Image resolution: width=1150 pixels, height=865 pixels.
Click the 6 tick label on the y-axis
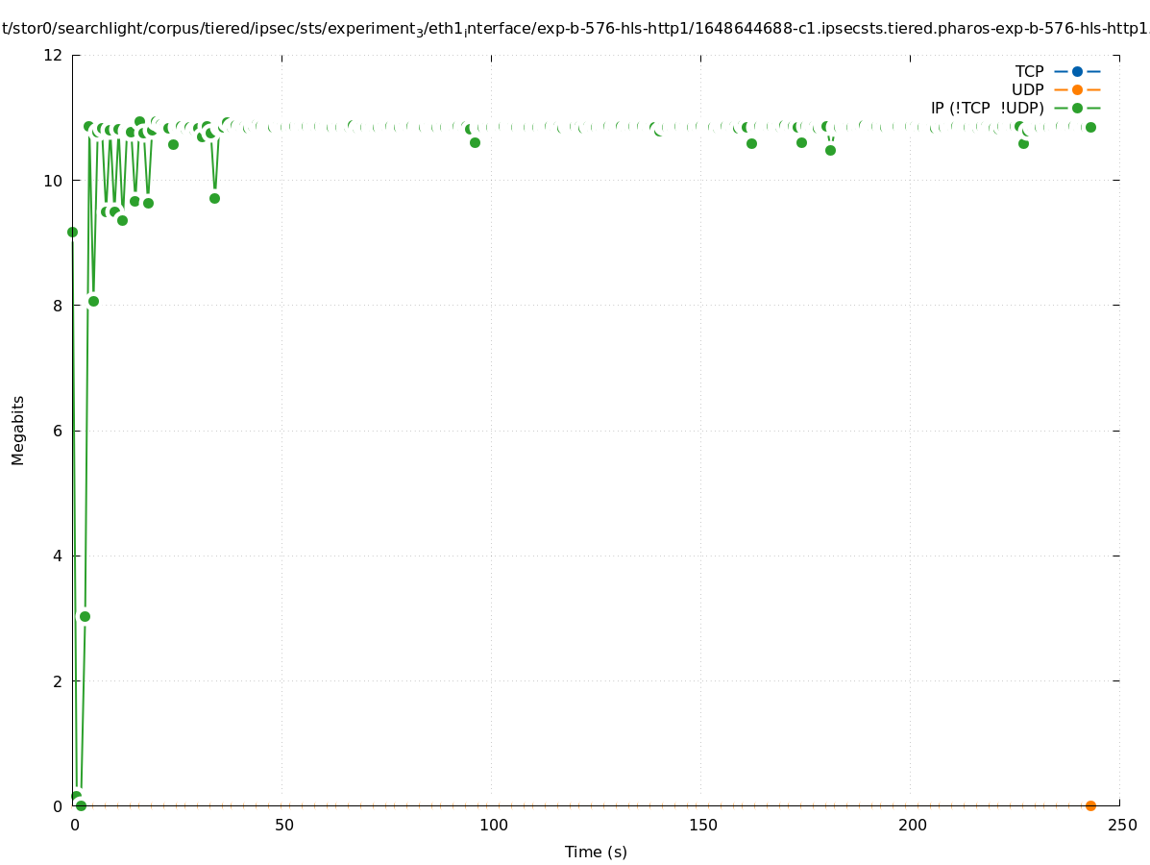point(57,431)
